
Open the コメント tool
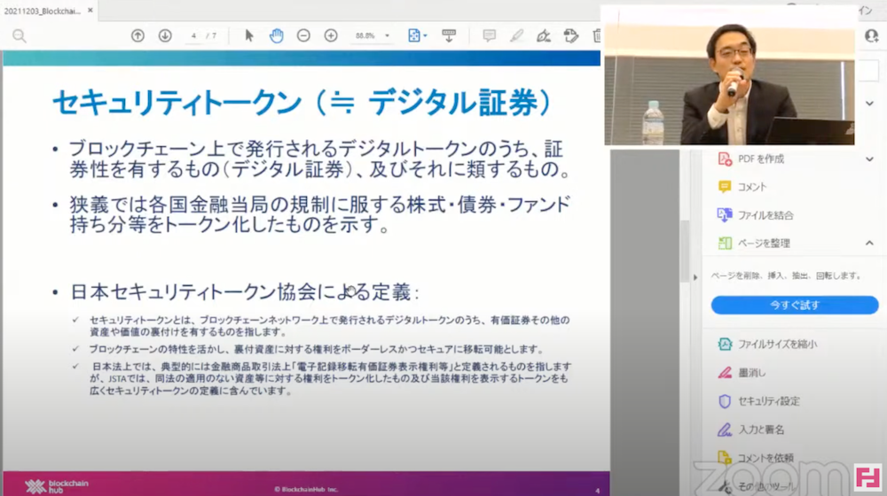coord(741,187)
